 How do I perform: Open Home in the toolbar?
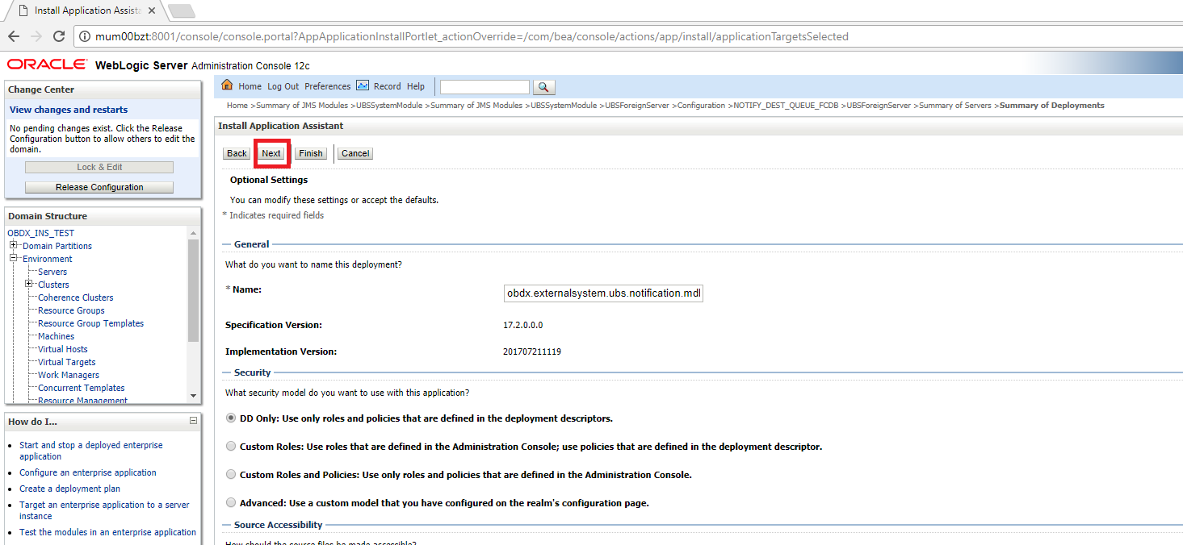250,86
